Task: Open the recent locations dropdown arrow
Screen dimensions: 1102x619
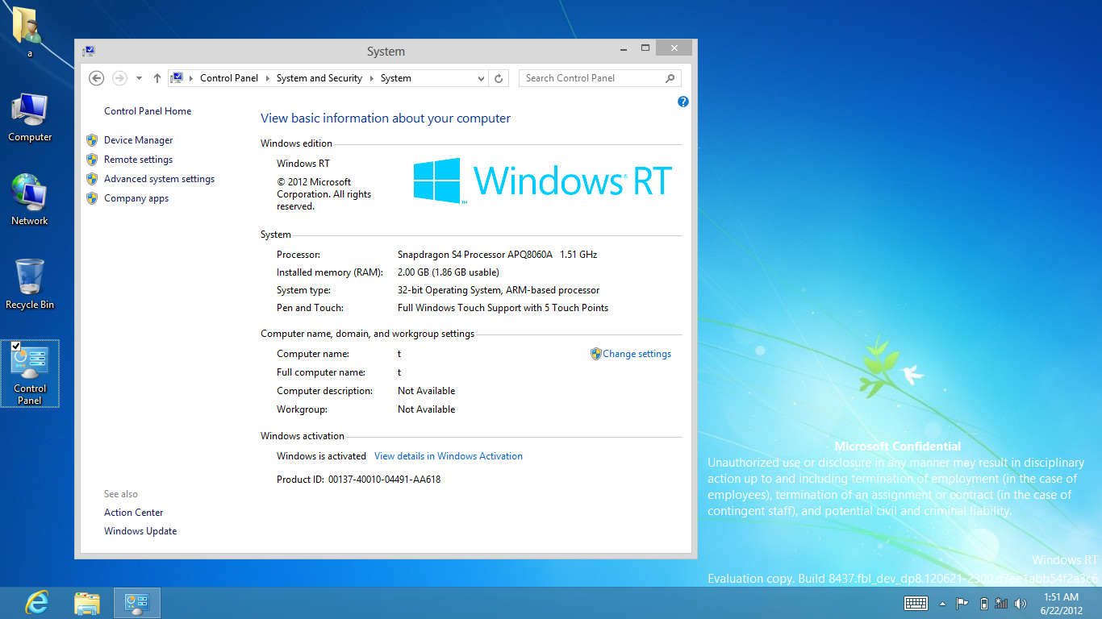Action: [x=139, y=78]
